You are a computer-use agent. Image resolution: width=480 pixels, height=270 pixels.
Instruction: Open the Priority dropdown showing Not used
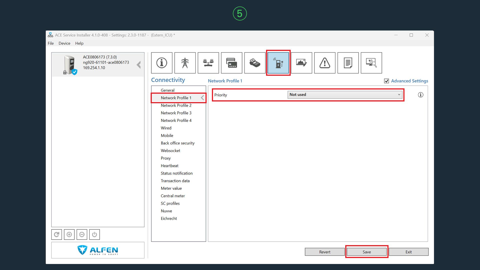coord(345,95)
